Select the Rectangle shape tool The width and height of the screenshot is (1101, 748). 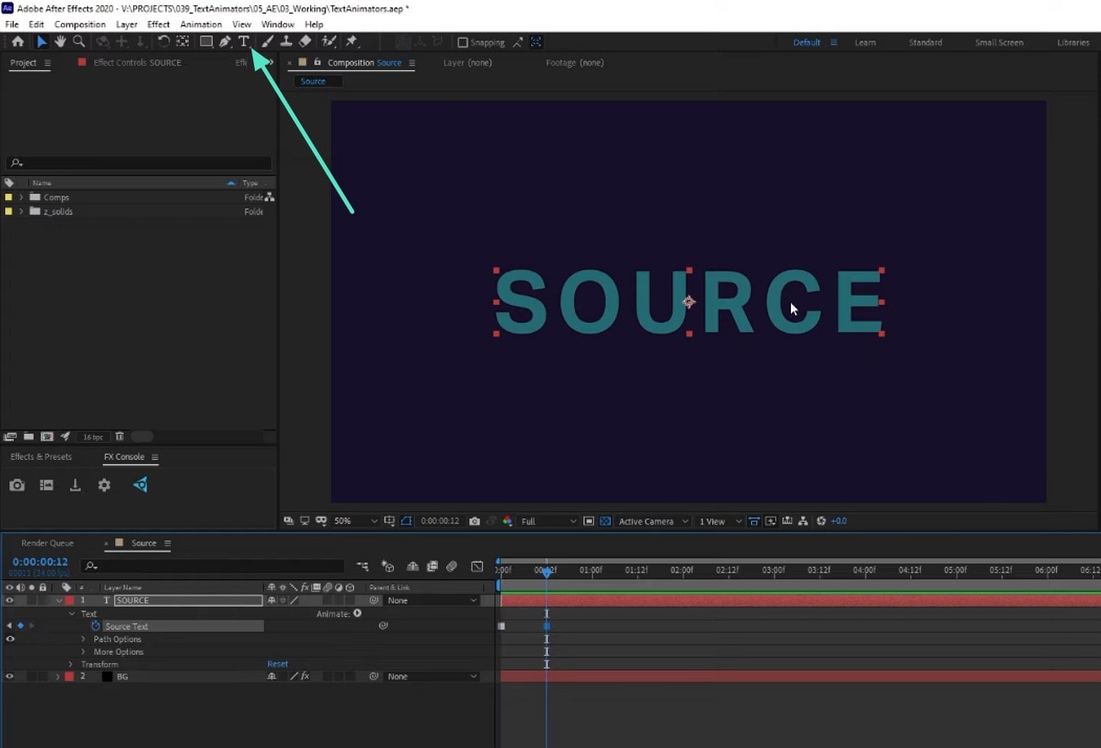(206, 42)
